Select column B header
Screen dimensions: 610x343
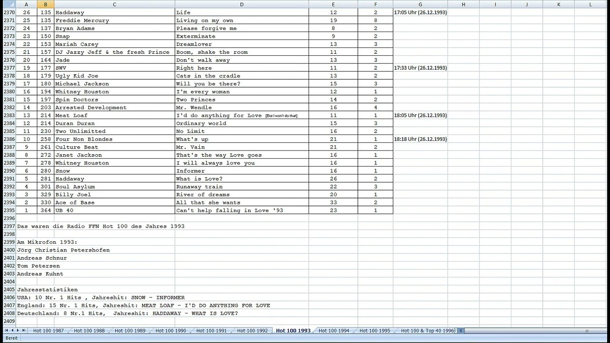click(45, 4)
